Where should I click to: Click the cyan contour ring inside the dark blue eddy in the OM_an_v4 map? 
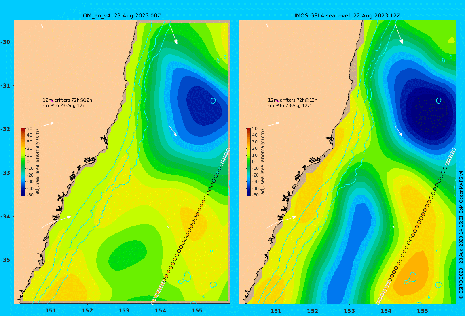click(x=213, y=101)
